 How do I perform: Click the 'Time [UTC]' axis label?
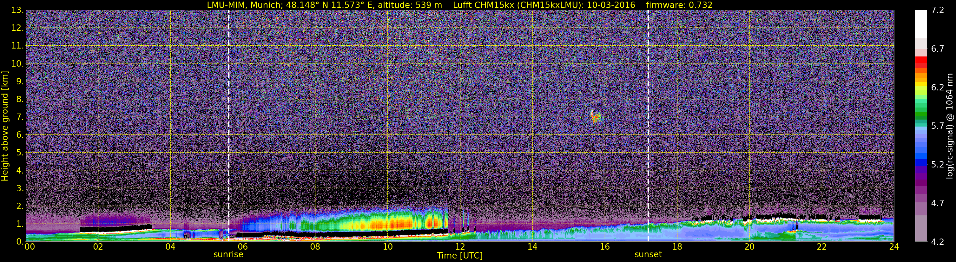coord(459,255)
